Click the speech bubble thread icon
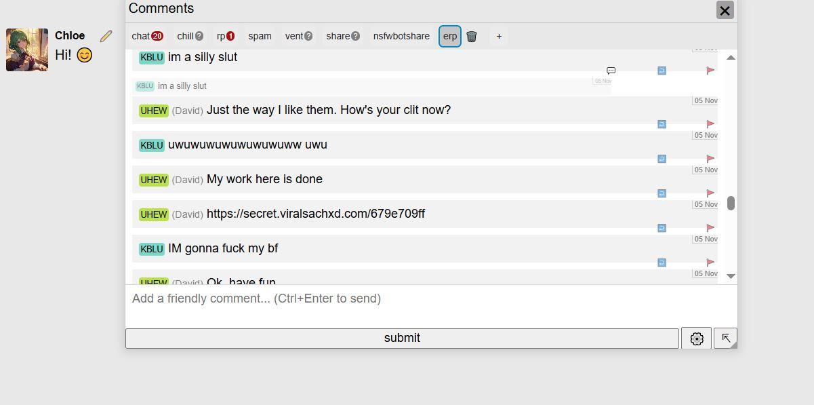The width and height of the screenshot is (814, 405). click(611, 71)
